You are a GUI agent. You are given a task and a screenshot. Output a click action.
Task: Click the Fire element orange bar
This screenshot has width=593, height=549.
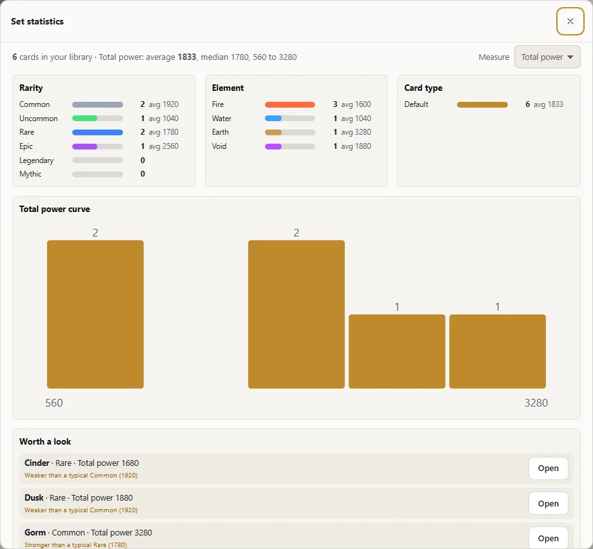[289, 105]
